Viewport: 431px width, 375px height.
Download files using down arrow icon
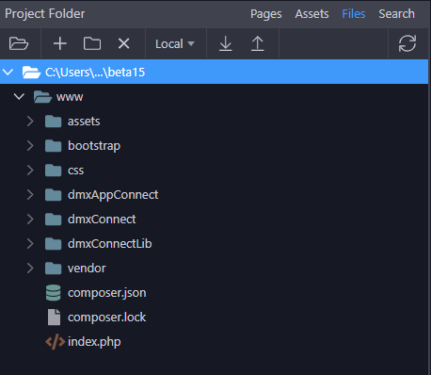[226, 43]
